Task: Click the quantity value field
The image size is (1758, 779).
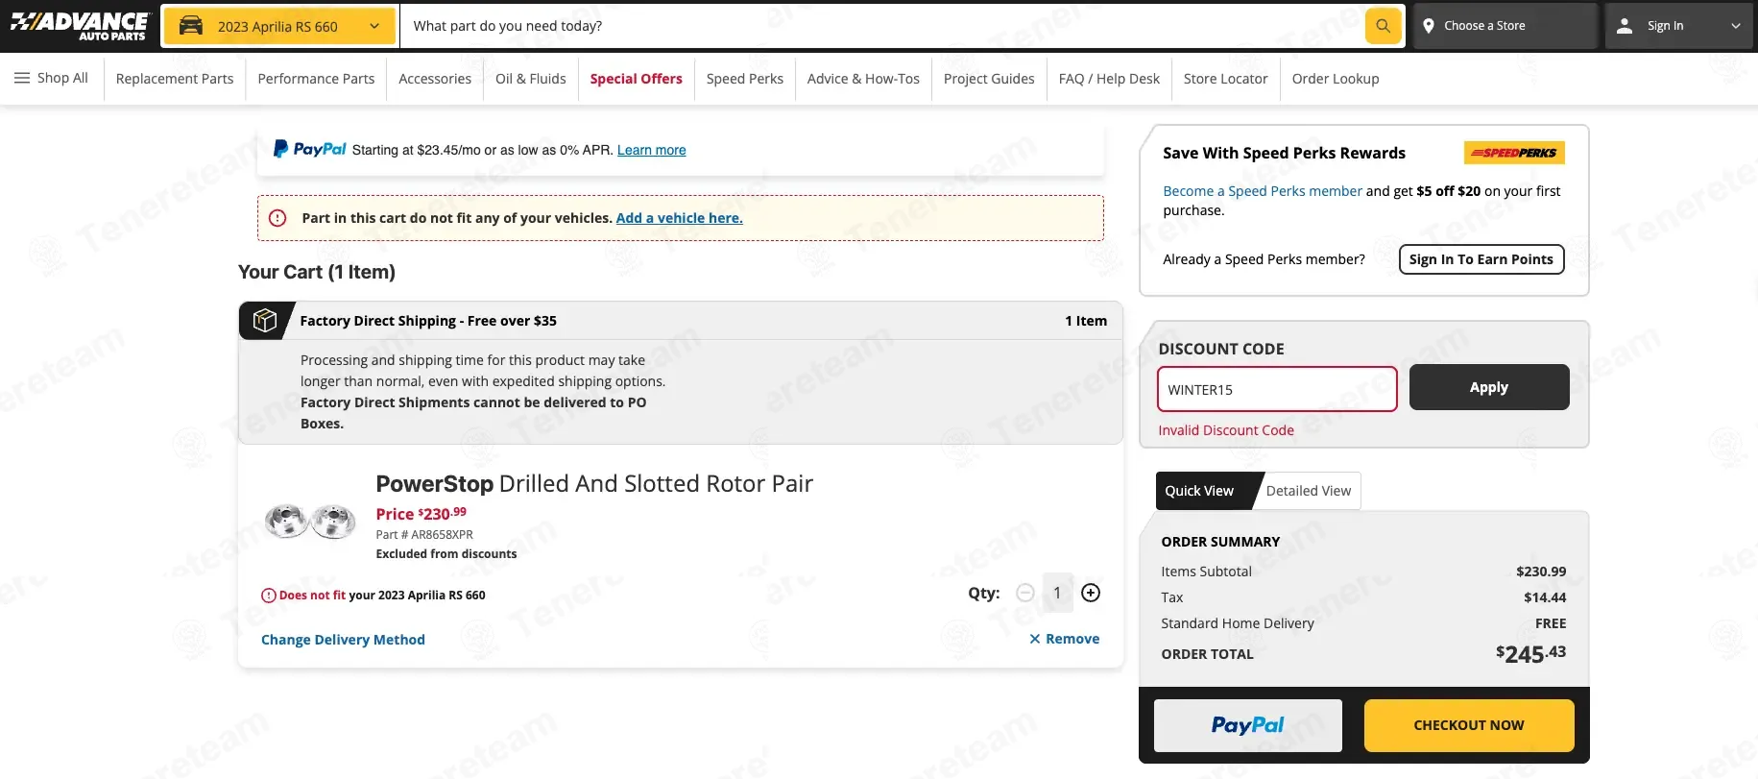Action: click(x=1058, y=593)
